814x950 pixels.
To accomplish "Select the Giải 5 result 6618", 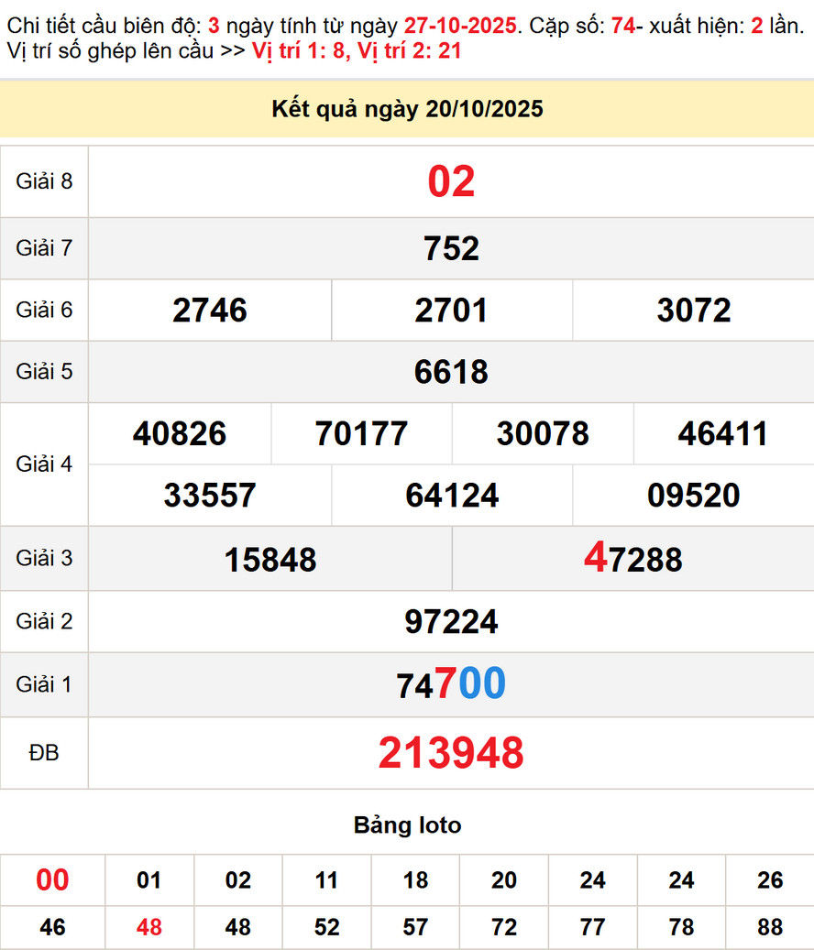I will click(451, 372).
